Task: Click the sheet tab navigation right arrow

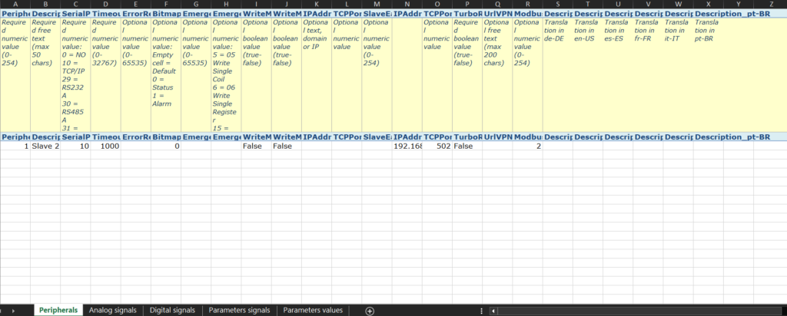Action: (x=13, y=311)
